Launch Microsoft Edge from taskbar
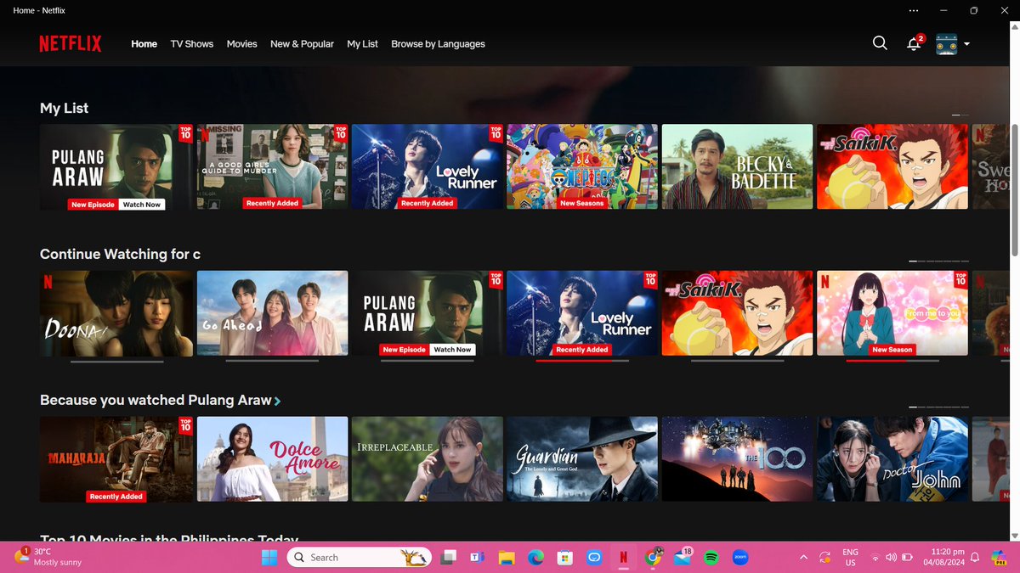 (535, 558)
